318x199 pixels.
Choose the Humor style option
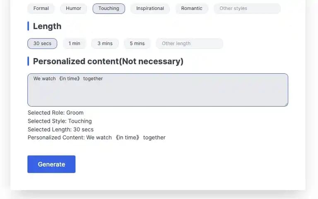pos(73,9)
